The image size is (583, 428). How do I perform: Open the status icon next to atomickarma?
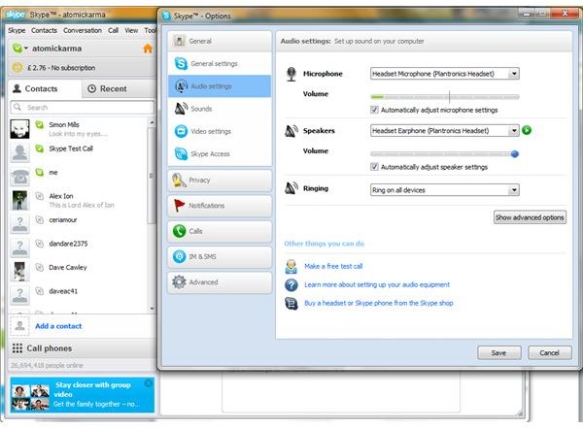19,49
